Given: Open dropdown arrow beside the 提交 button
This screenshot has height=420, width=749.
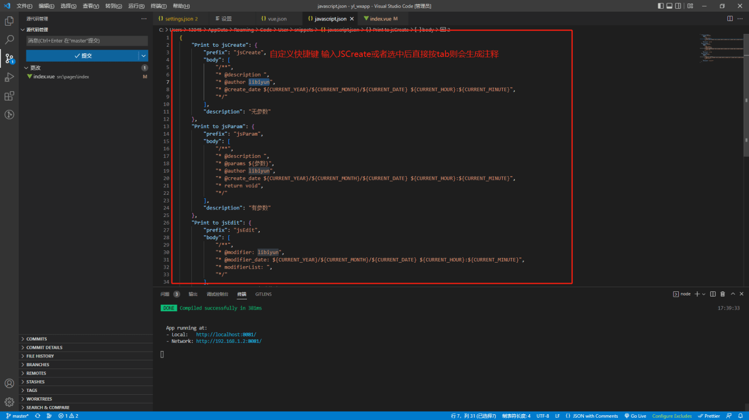Looking at the screenshot, I should pos(143,56).
